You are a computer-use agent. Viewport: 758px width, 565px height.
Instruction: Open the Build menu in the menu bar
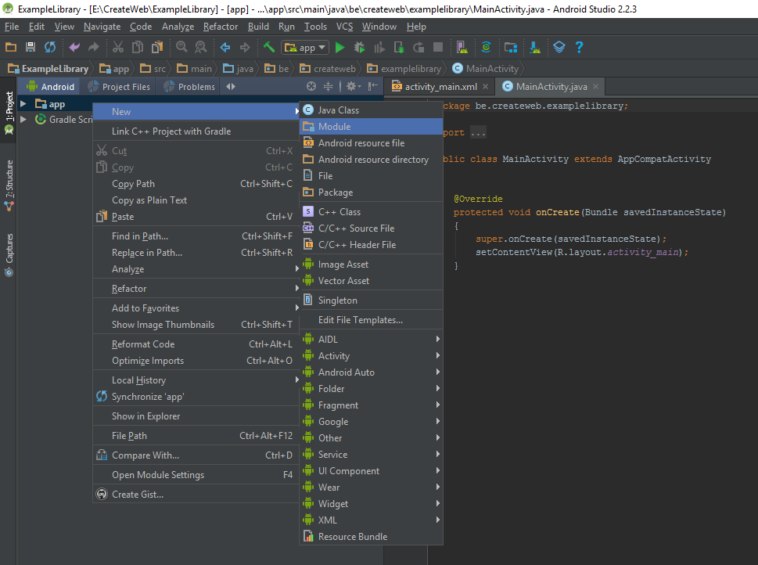pos(258,27)
